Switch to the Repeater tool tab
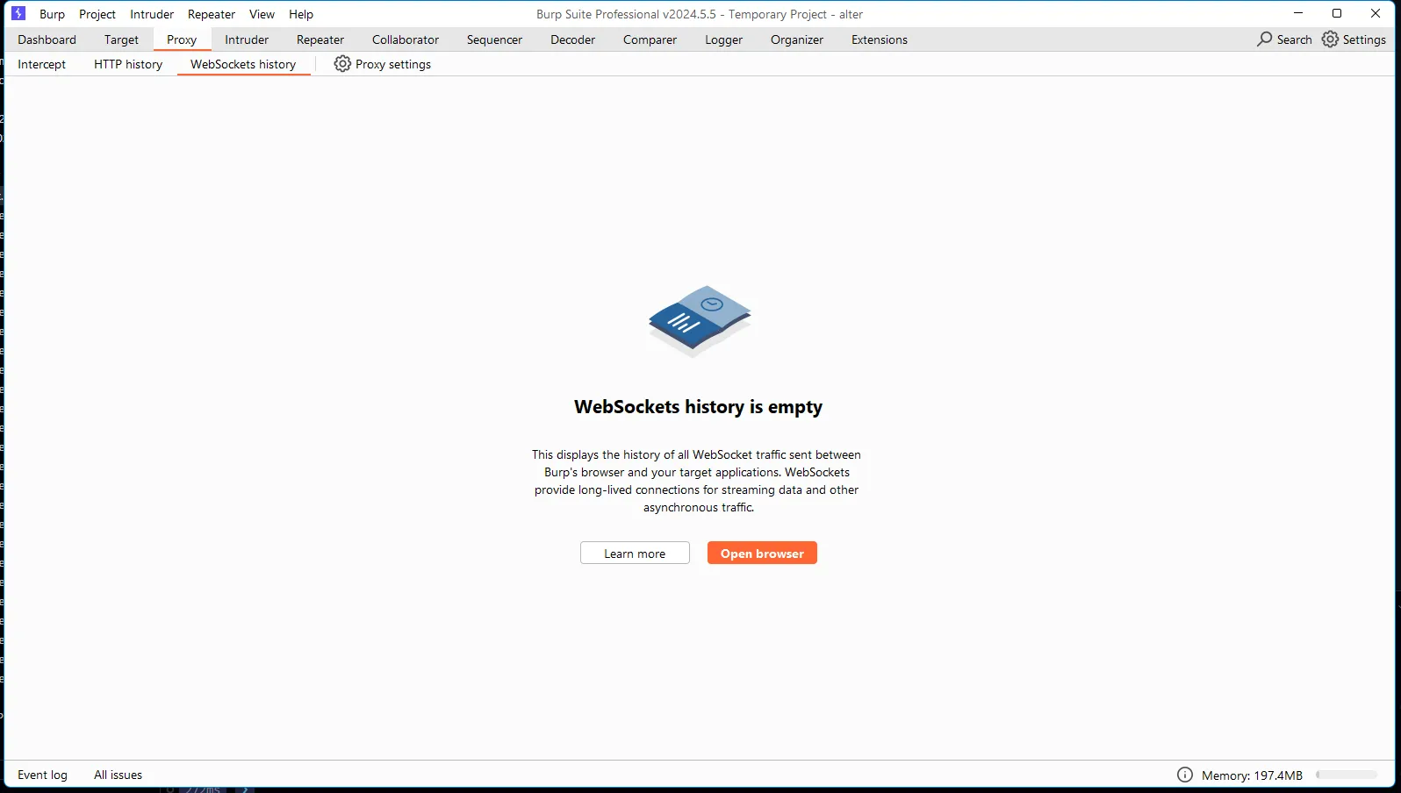 point(320,39)
